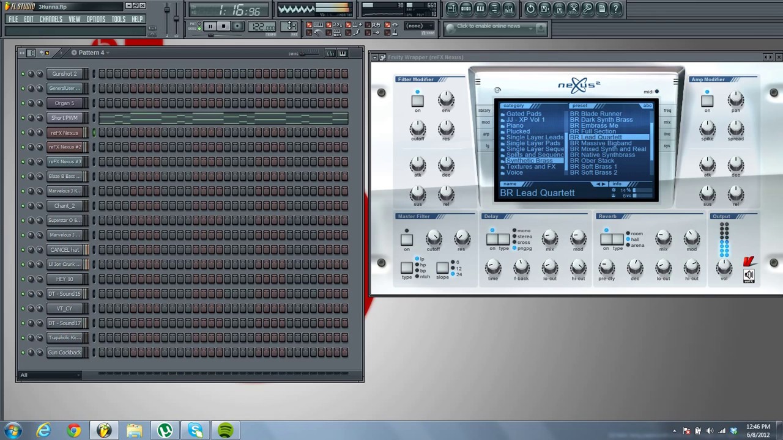783x440 pixels.
Task: Open the CHANNELS menu
Action: [51, 19]
